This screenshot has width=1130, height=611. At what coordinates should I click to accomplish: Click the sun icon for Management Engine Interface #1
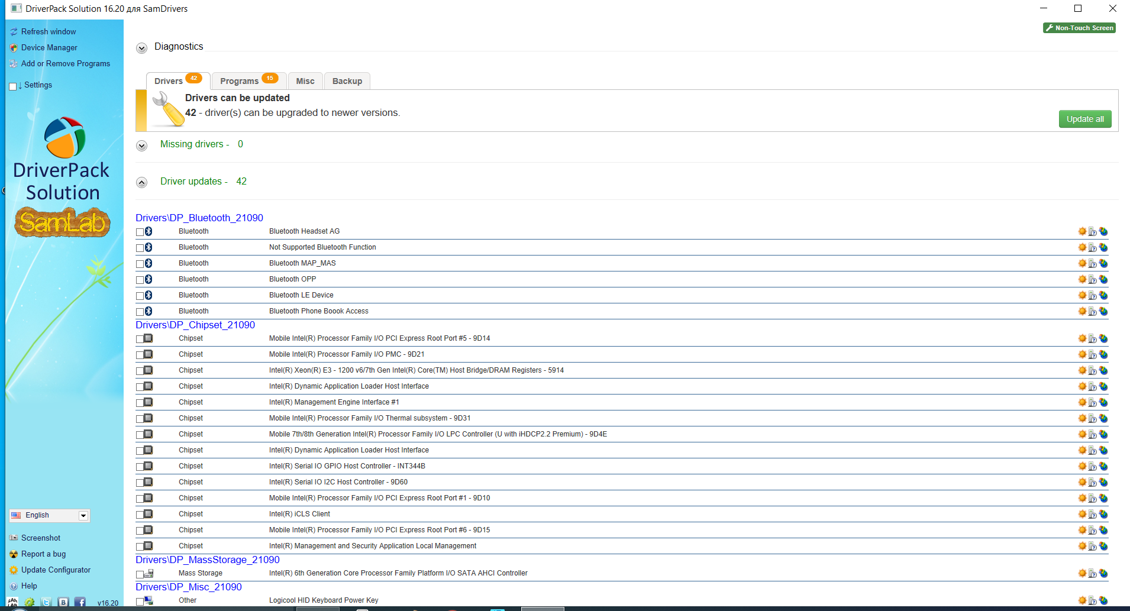[x=1082, y=402]
